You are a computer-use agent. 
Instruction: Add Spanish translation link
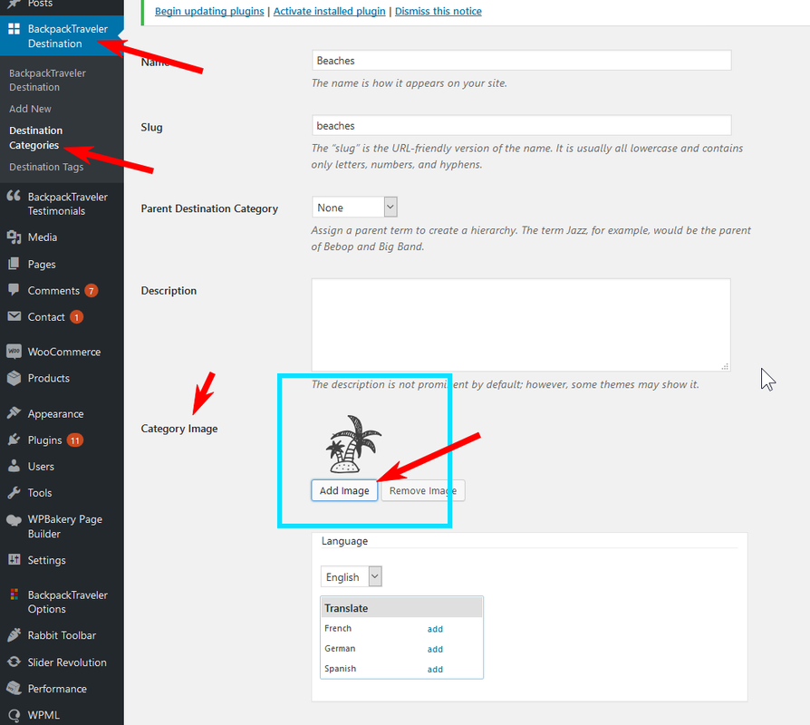pyautogui.click(x=435, y=669)
